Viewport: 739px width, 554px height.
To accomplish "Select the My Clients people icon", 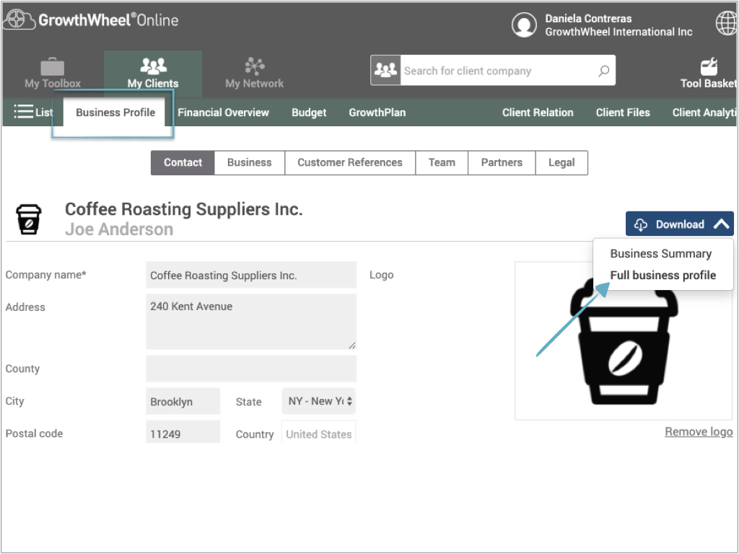I will 153,66.
